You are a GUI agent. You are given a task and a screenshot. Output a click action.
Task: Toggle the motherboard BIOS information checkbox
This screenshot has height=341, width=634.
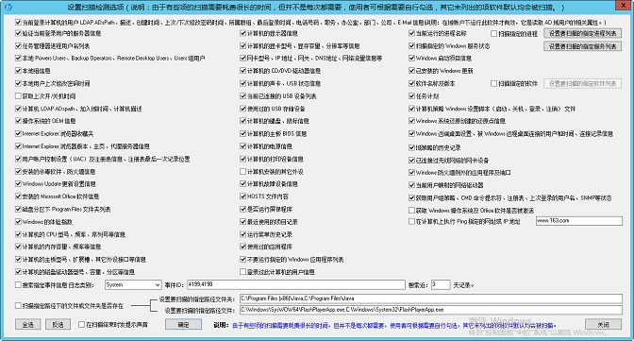click(243, 133)
